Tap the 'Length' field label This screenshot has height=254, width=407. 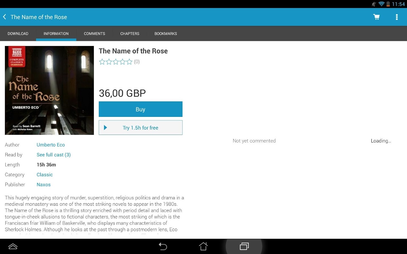12,165
